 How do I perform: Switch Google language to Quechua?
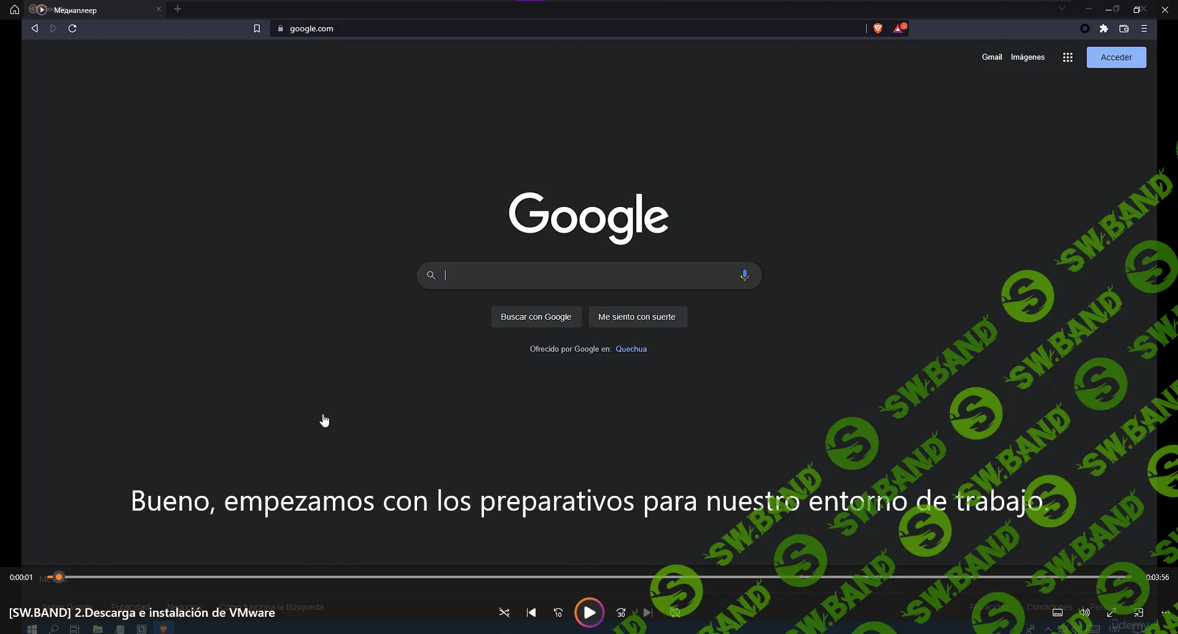(x=631, y=349)
